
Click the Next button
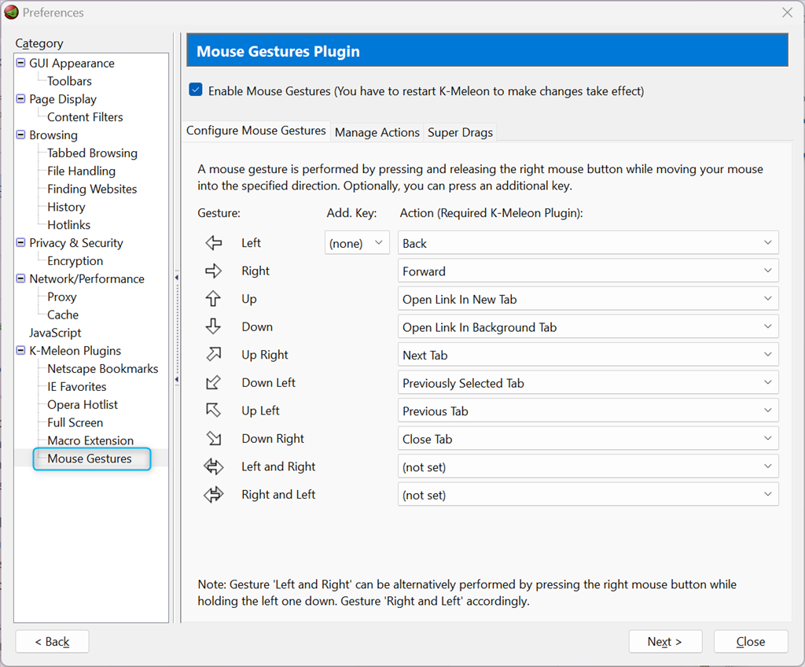[x=665, y=641]
